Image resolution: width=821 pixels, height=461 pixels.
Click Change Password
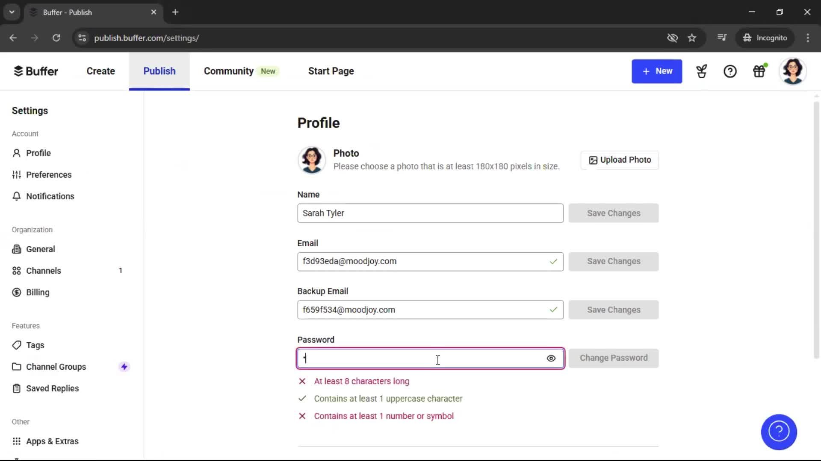[x=613, y=358]
